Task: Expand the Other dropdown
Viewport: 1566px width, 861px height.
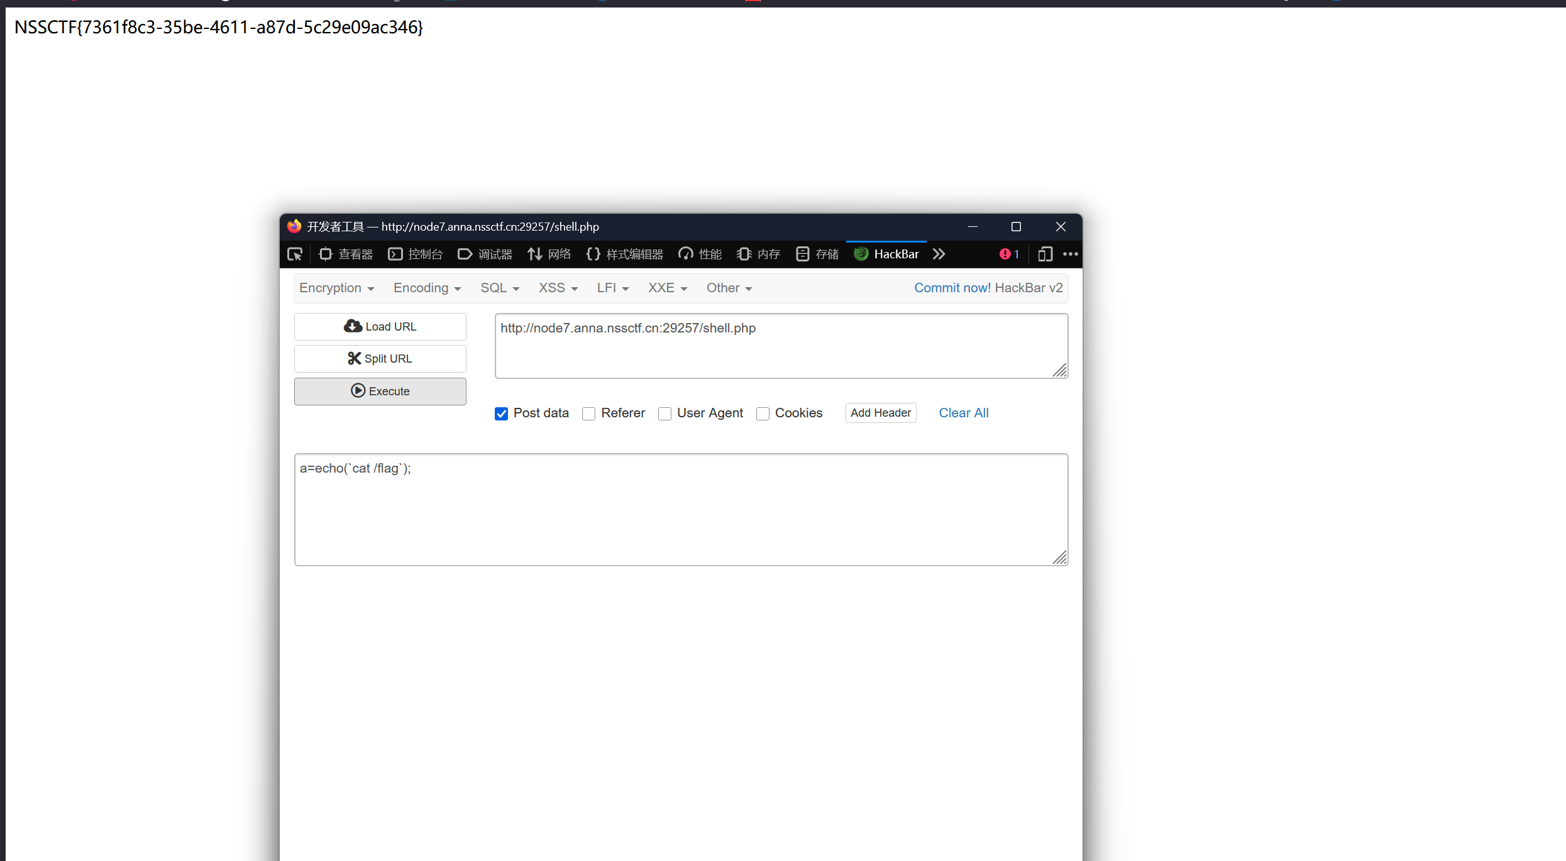Action: pos(729,288)
